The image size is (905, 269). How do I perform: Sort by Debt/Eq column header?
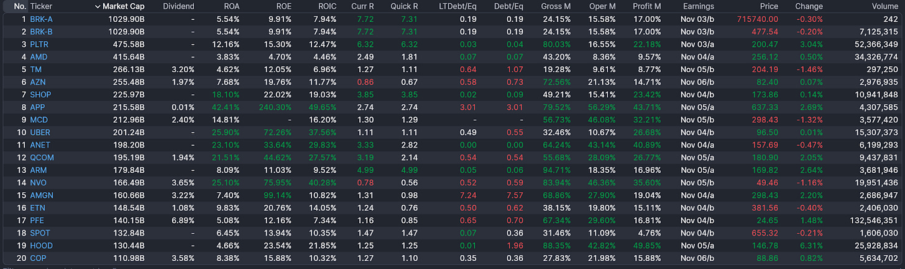pyautogui.click(x=508, y=6)
